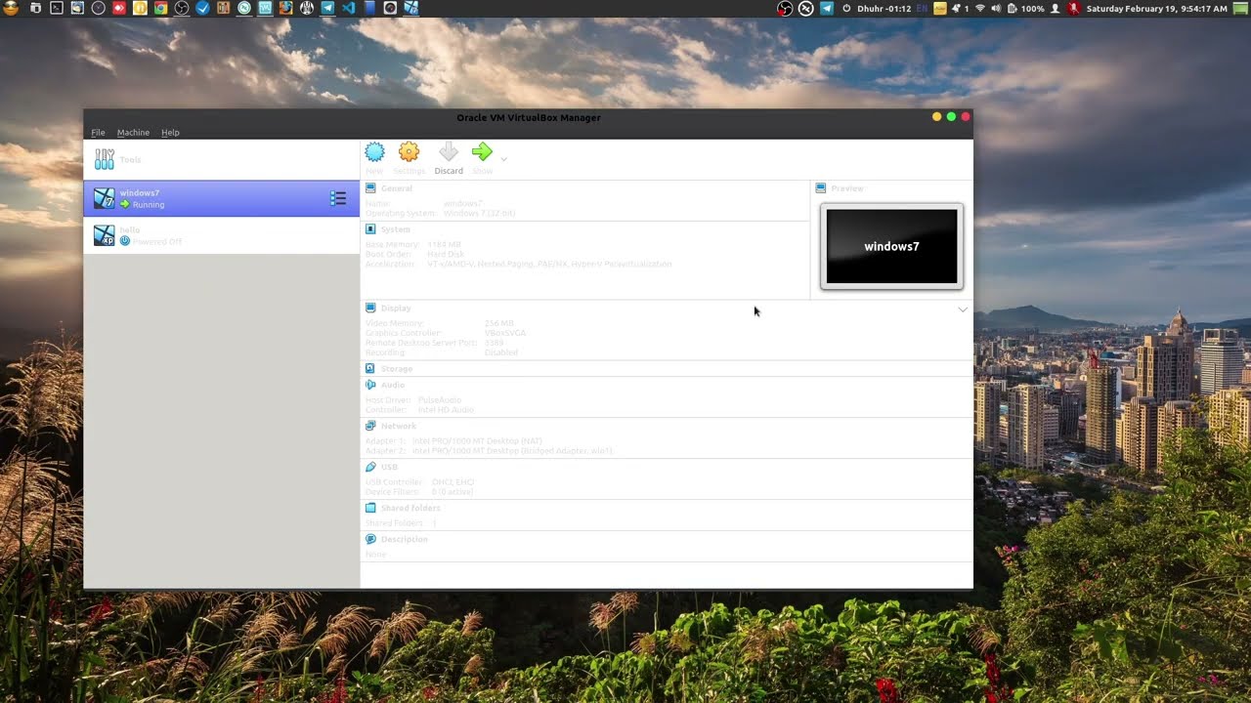Click the New virtual machine toolbar icon

pyautogui.click(x=374, y=152)
